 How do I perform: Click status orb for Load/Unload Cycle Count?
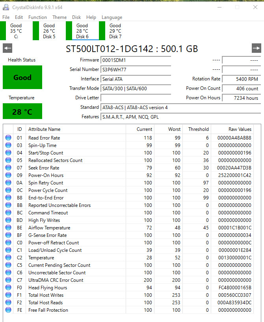(x=8, y=250)
